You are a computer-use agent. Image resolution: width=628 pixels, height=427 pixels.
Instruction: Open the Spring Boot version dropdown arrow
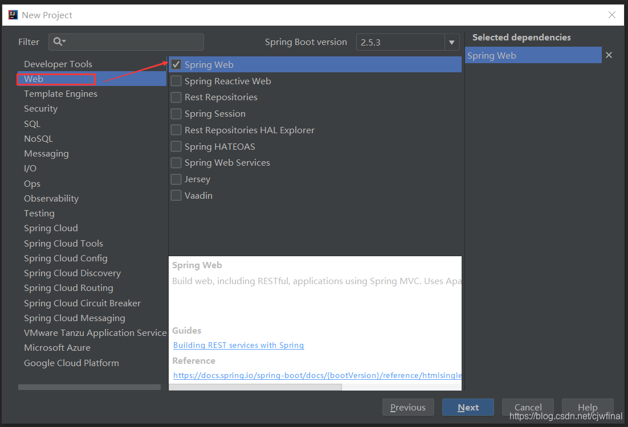coord(451,42)
